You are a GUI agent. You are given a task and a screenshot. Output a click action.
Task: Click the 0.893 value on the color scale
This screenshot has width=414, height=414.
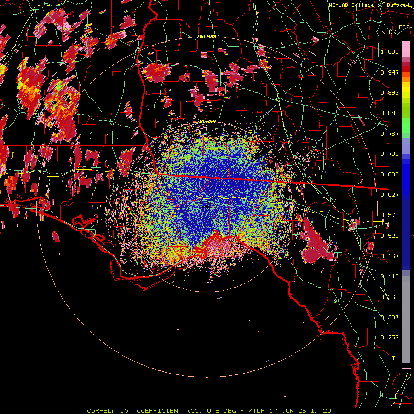click(390, 92)
